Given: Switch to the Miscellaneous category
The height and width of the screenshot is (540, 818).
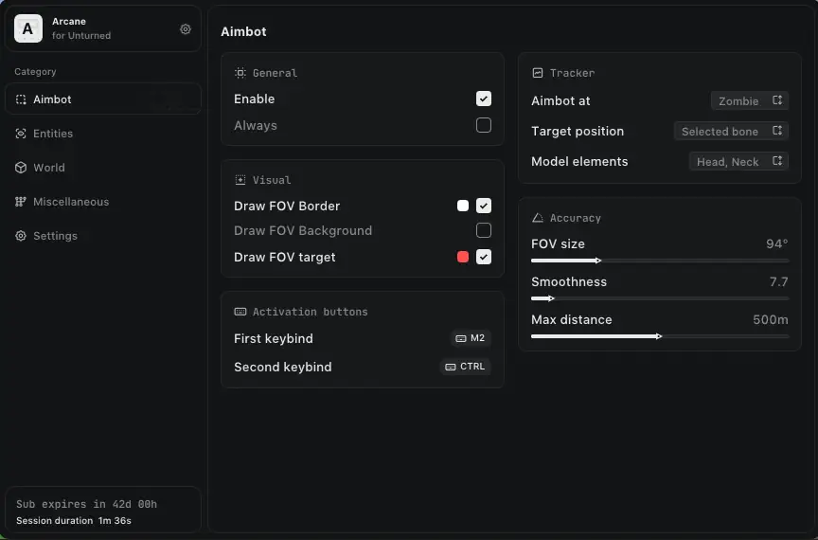Looking at the screenshot, I should pyautogui.click(x=103, y=202).
